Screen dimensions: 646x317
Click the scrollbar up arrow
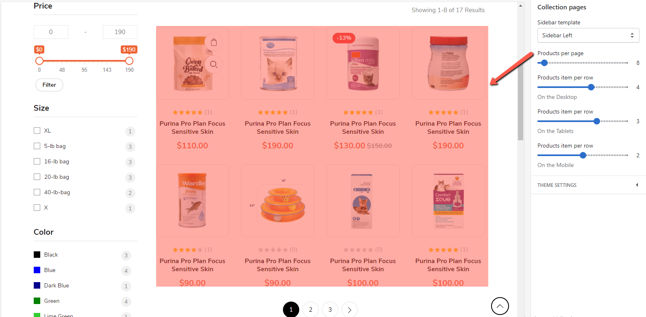pos(520,6)
